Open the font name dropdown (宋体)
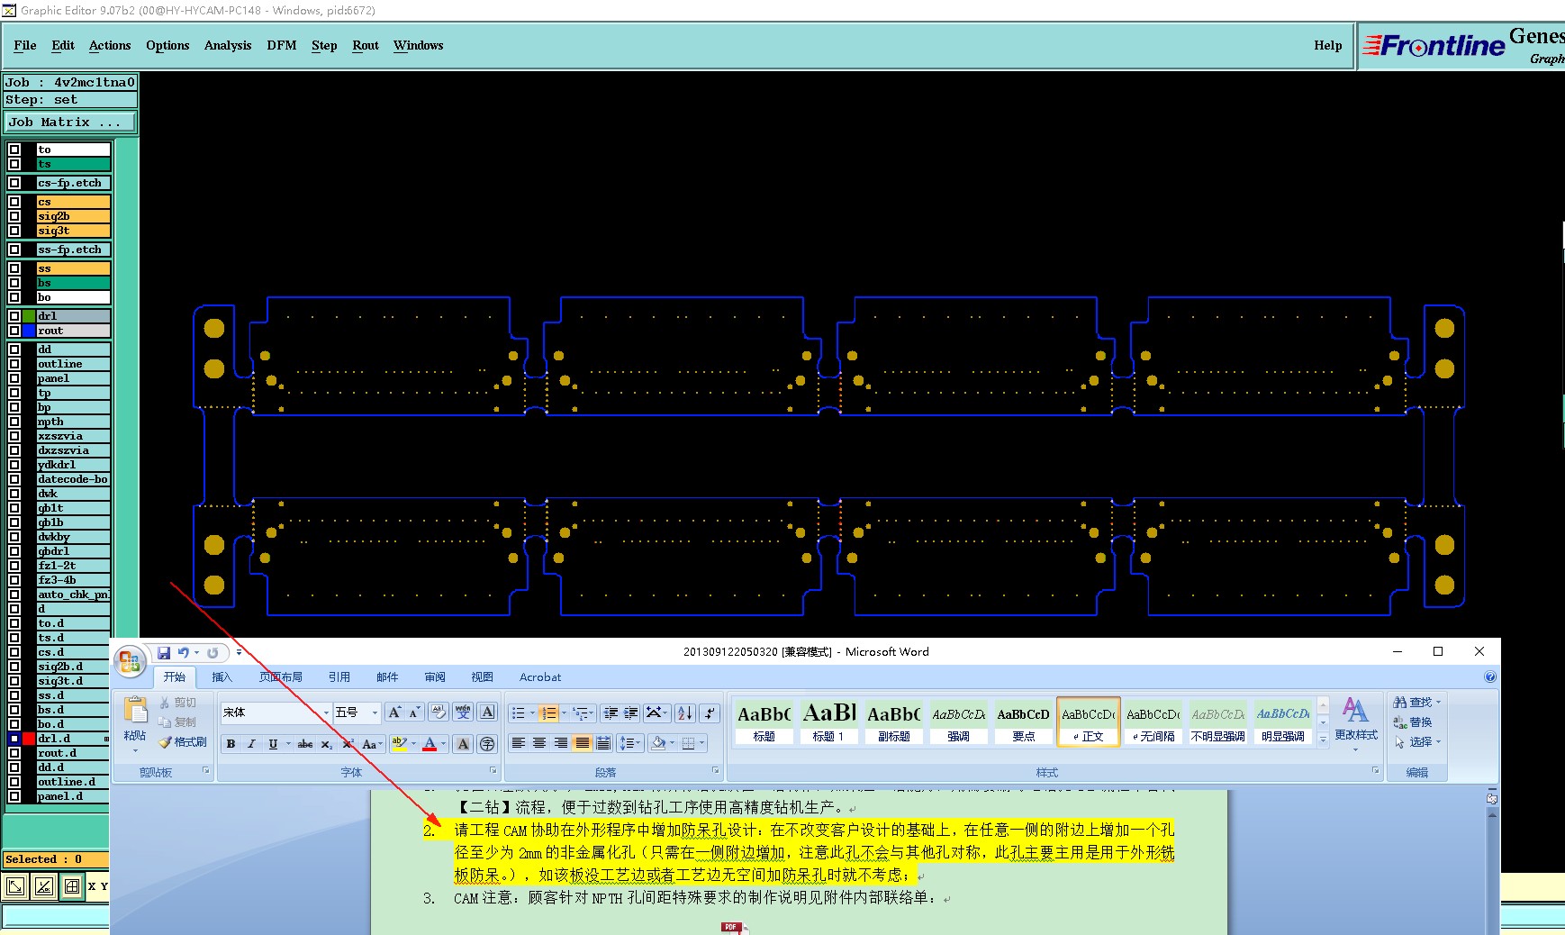 pos(326,713)
